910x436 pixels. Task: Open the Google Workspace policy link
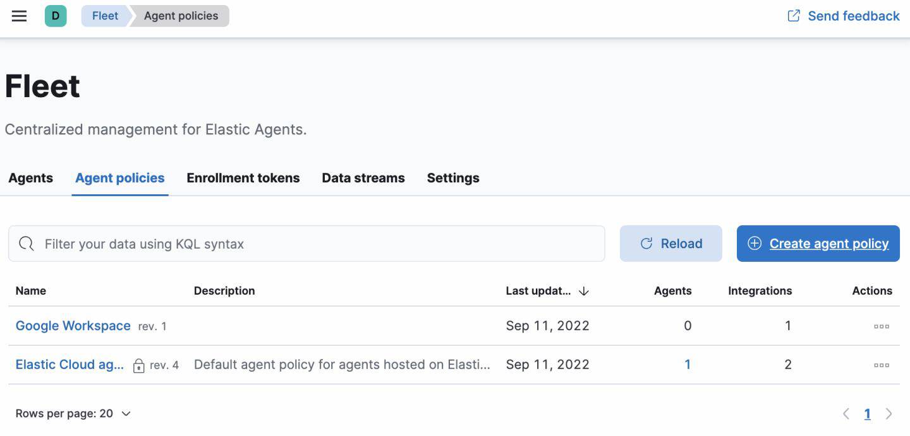[73, 326]
